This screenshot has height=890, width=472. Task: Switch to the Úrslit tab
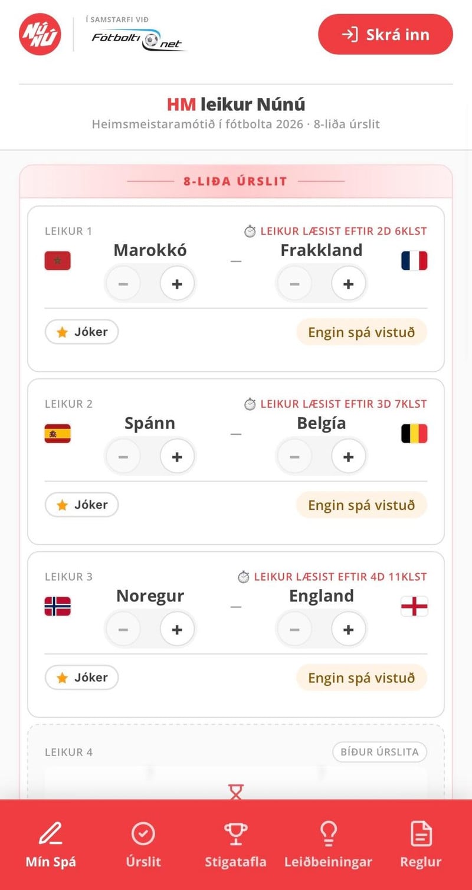pyautogui.click(x=143, y=845)
